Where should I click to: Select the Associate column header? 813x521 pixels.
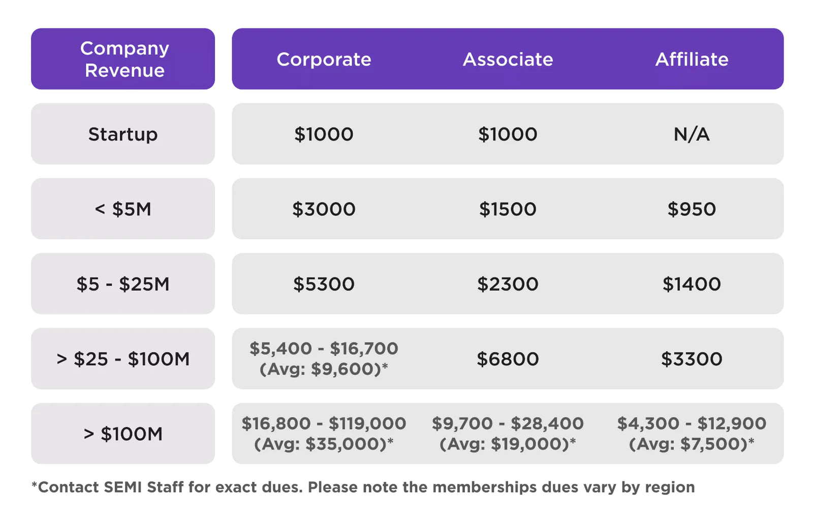point(508,59)
